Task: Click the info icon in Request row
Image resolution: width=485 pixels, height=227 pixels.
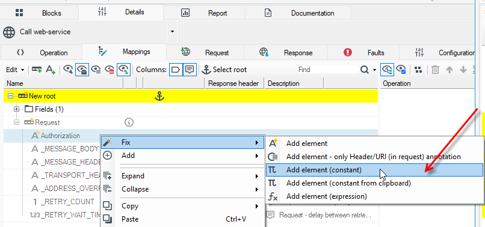Action: point(129,123)
